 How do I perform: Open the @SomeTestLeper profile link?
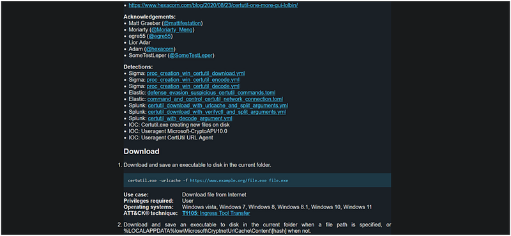tap(191, 56)
